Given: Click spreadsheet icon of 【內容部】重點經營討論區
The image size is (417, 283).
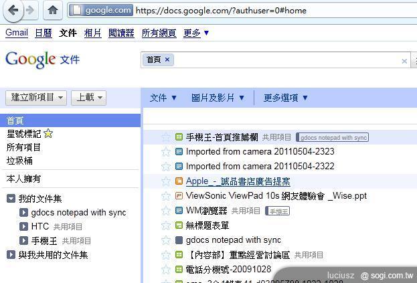Looking at the screenshot, I should 179,255.
